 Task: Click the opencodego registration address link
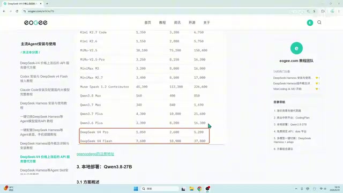tap(95, 154)
